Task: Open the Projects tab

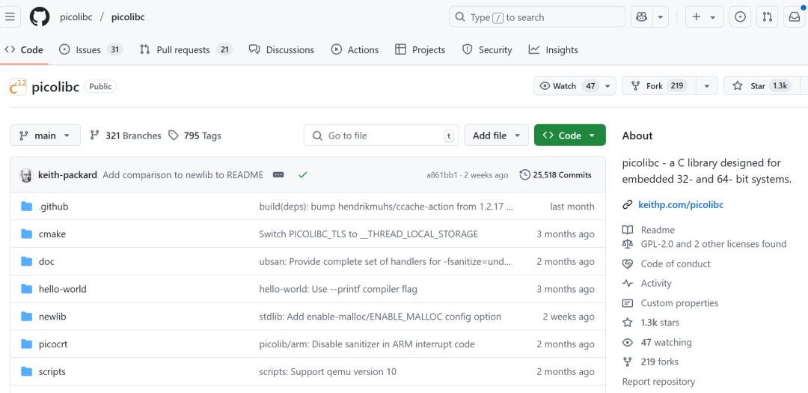Action: pyautogui.click(x=420, y=50)
